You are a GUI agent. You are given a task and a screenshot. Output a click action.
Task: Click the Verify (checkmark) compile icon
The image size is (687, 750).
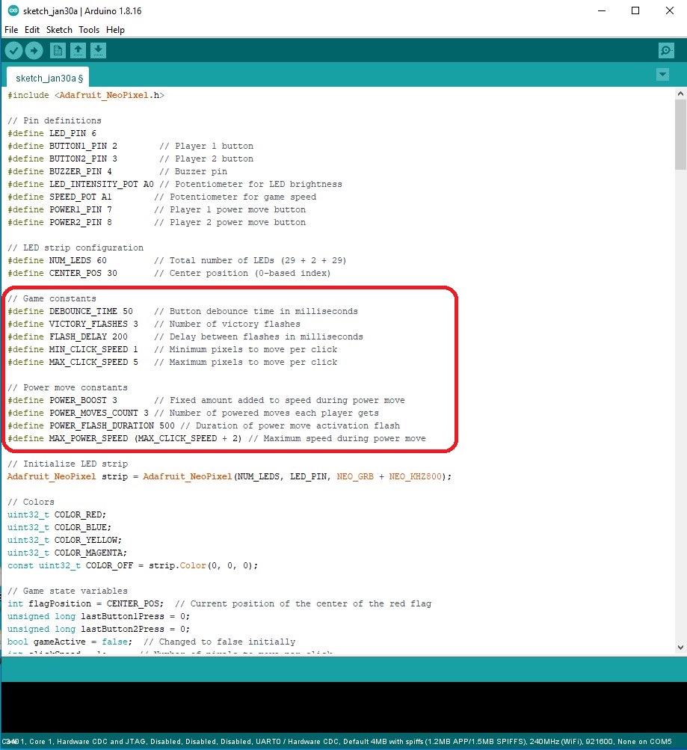(13, 50)
